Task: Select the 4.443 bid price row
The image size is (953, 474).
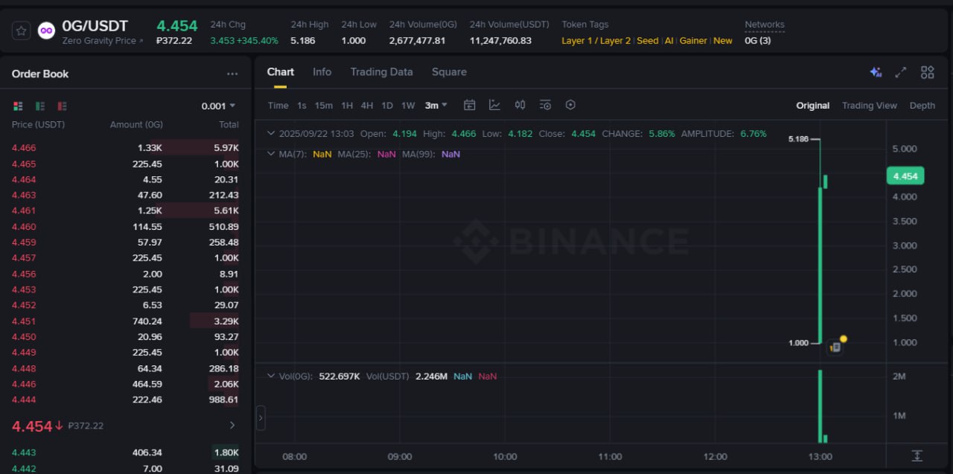Action: click(125, 452)
